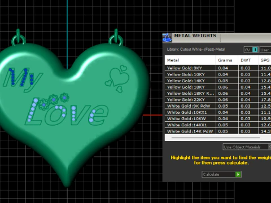Select the White Gold:14K PdW row
The width and height of the screenshot is (271, 203).
pos(218,131)
